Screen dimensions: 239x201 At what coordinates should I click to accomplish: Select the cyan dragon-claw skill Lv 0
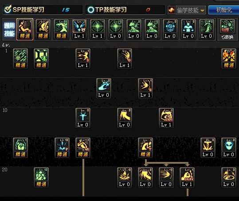104,88
